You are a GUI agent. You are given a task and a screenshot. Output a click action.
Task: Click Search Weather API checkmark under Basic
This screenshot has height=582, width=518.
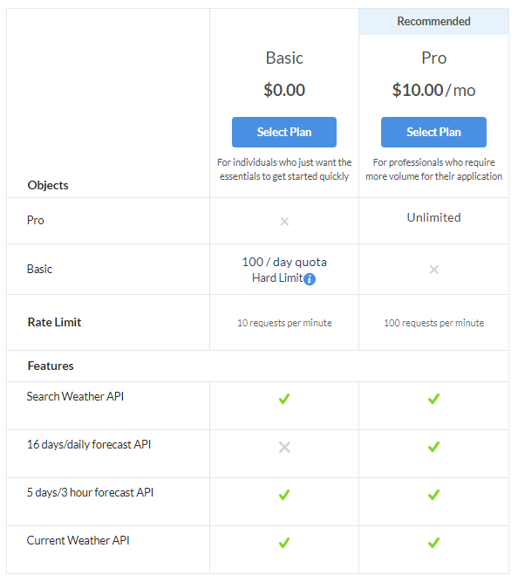(x=284, y=399)
